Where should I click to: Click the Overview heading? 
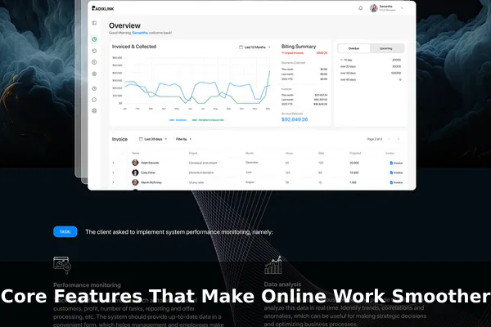[x=124, y=25]
